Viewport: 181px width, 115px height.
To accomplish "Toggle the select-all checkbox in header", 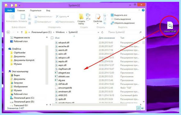I will point(52,38).
